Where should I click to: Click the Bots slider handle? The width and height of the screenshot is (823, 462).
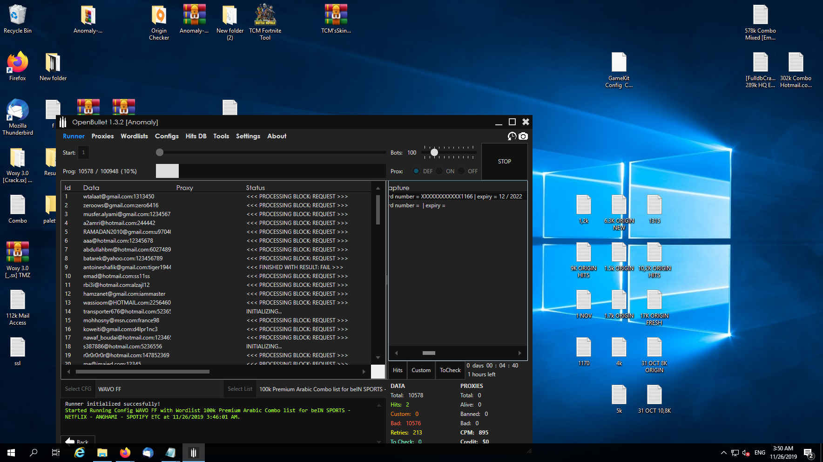[x=434, y=152]
